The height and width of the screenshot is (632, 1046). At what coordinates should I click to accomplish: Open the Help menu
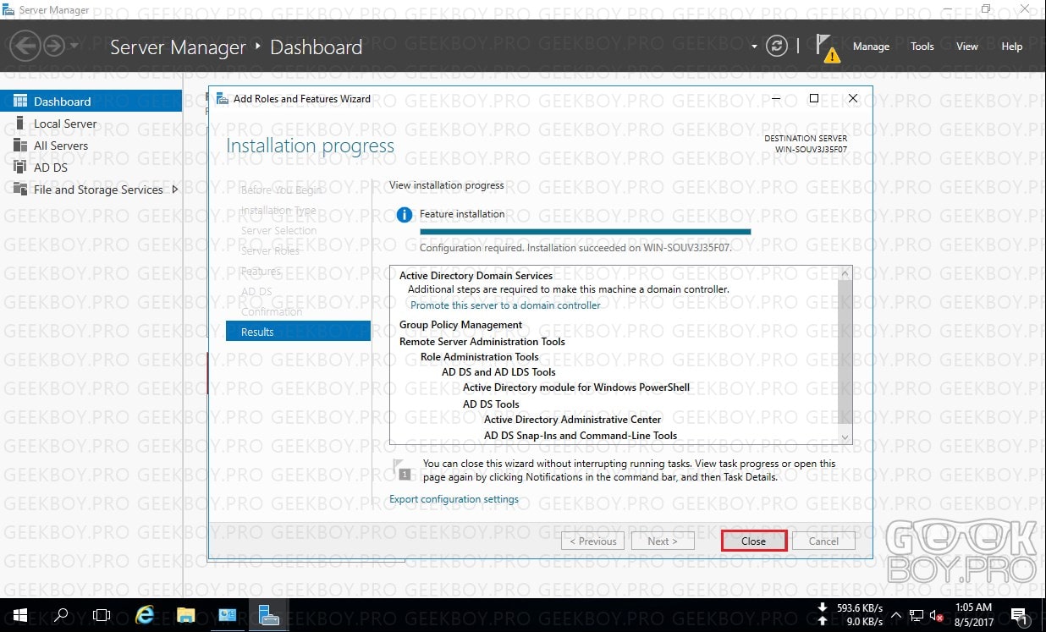tap(1012, 47)
